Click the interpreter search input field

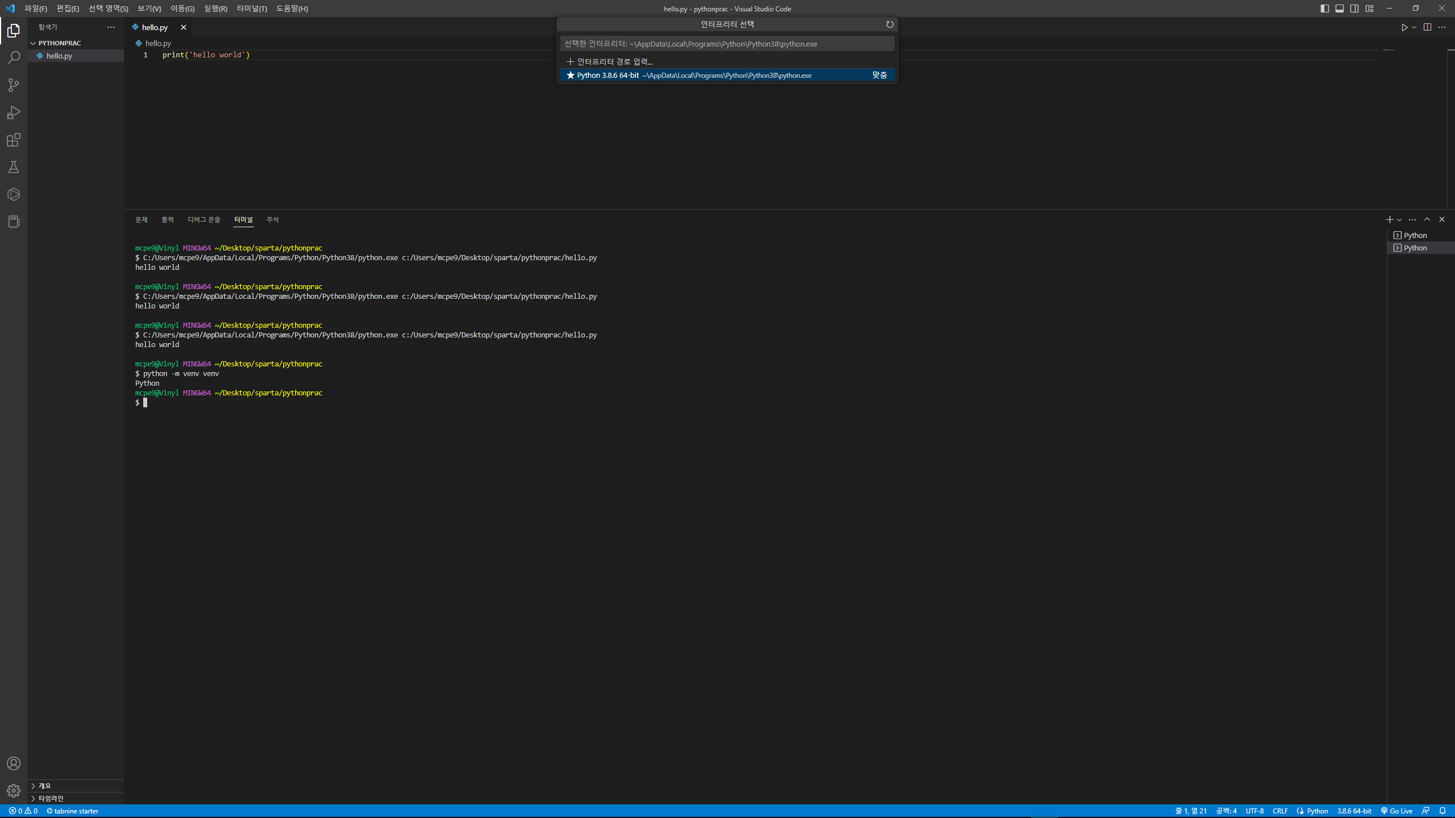[x=727, y=44]
